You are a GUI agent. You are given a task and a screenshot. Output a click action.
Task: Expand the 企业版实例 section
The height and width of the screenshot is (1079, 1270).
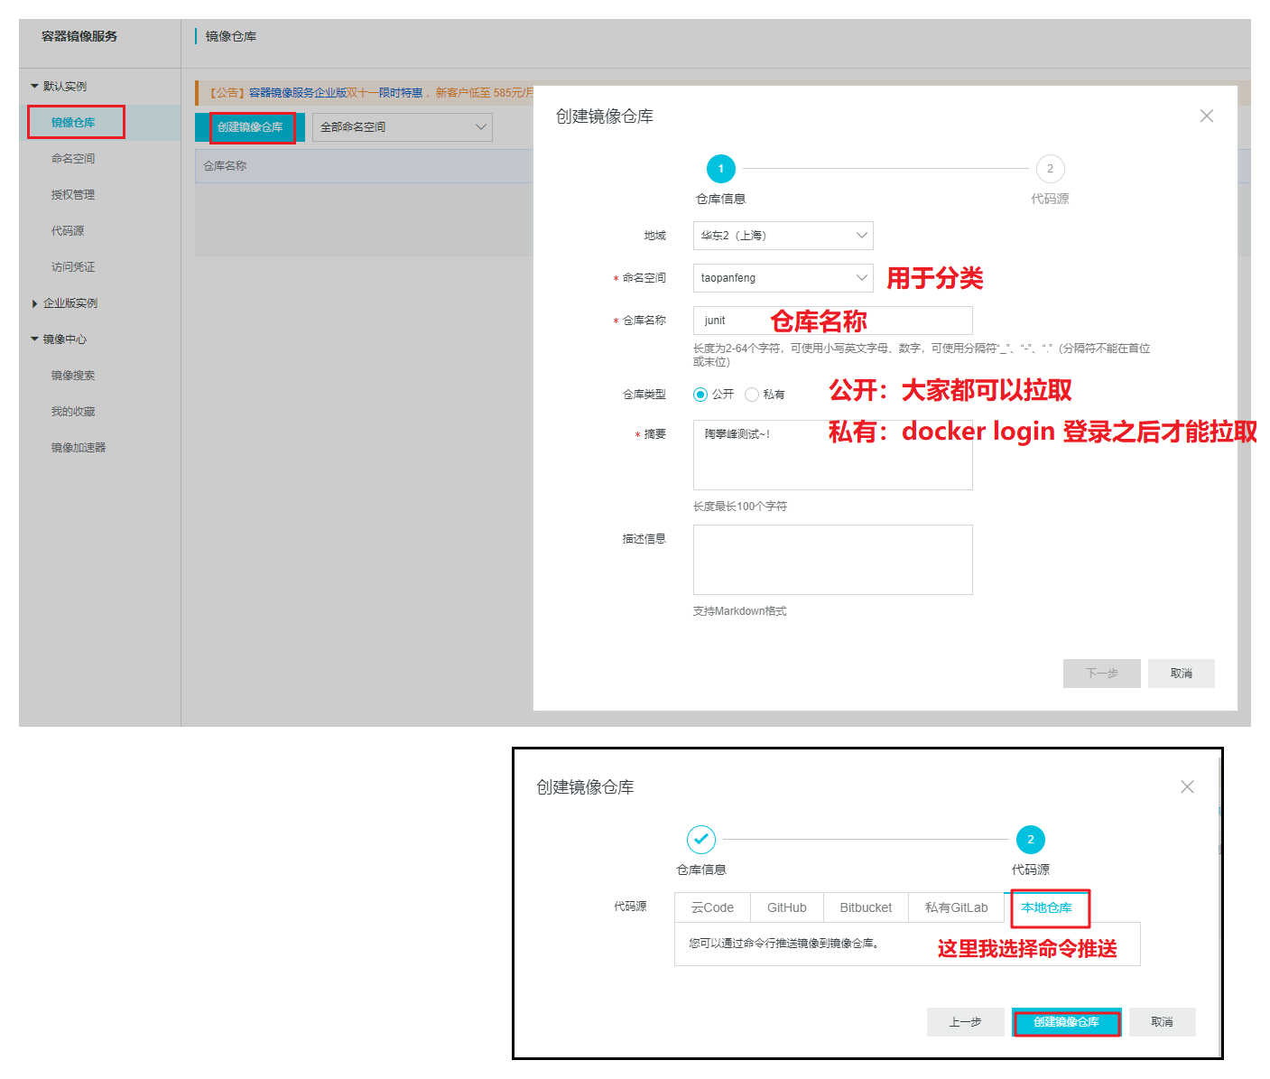click(x=65, y=303)
